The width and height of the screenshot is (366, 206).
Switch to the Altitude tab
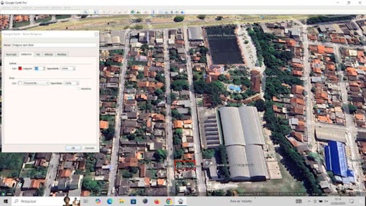pyautogui.click(x=49, y=55)
